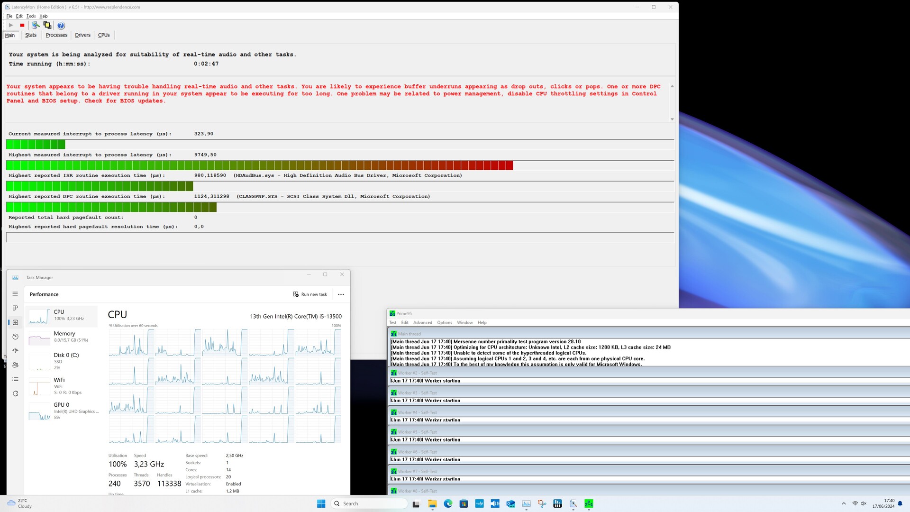Open Task Manager Users page icon
This screenshot has height=512, width=910.
(x=15, y=365)
